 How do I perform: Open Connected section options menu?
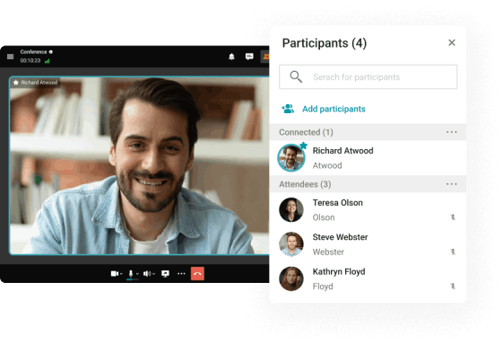(451, 132)
